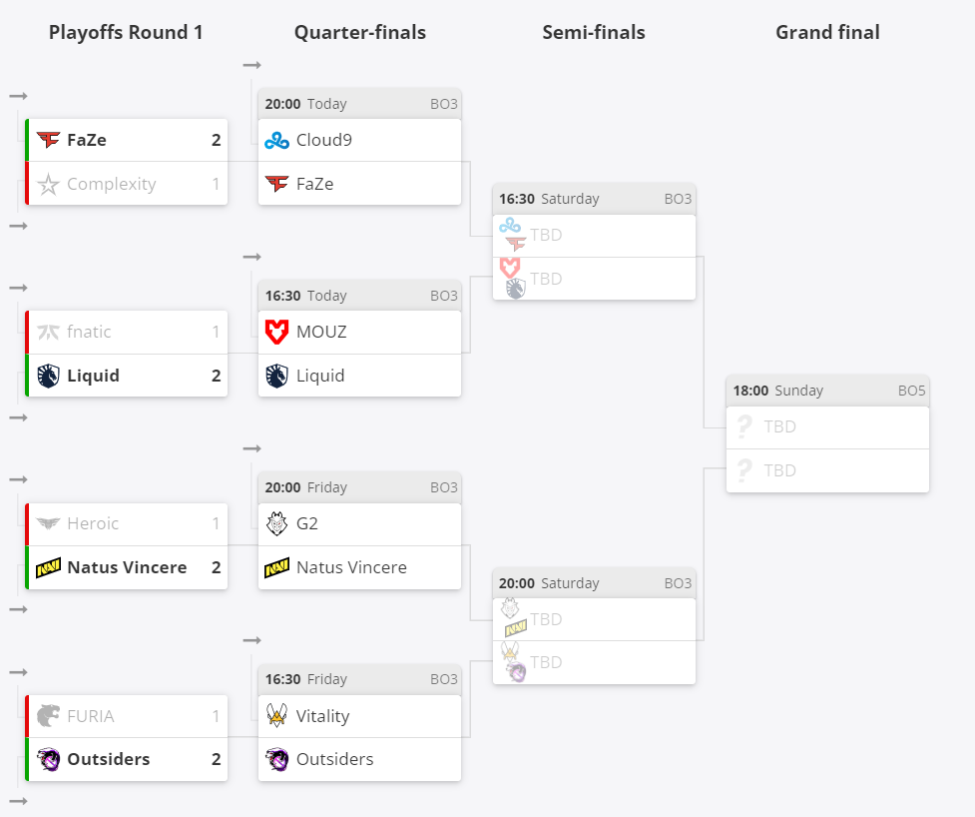Click the arrow above the Cloud9 quarter-final
This screenshot has width=975, height=817.
click(x=251, y=65)
